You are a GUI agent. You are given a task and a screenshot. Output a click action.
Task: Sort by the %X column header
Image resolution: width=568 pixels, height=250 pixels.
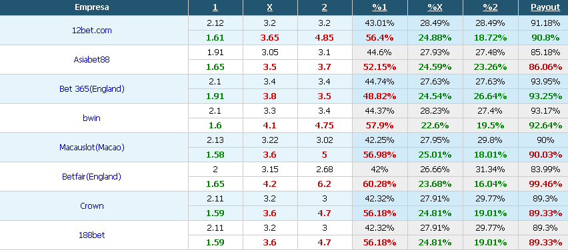coord(435,7)
